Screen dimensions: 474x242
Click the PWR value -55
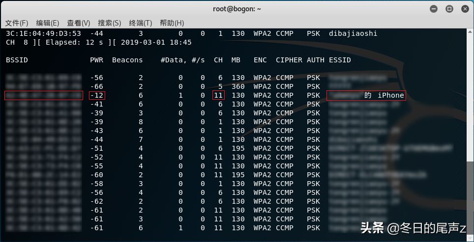[x=97, y=166]
